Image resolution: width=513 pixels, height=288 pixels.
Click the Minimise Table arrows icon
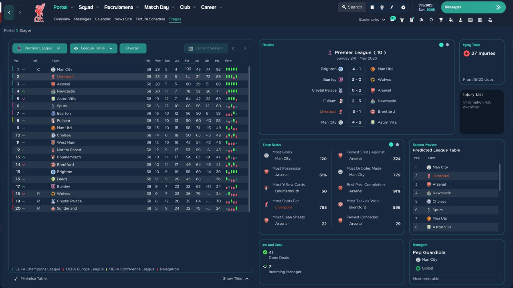coord(16,278)
